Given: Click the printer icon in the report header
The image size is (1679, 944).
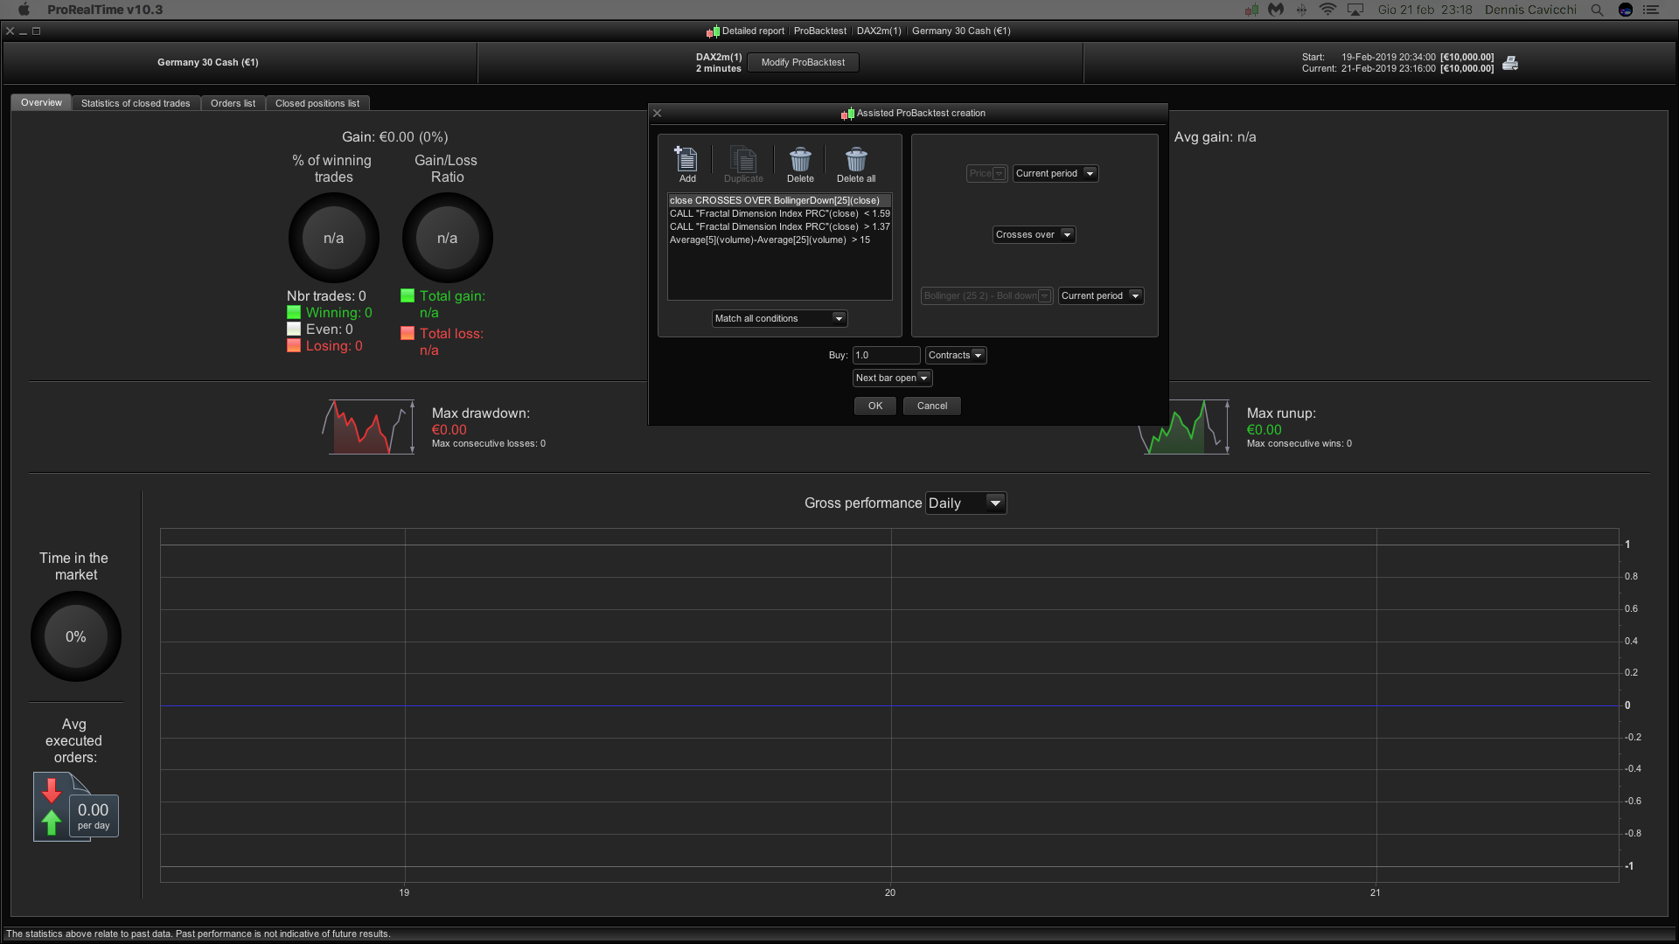Looking at the screenshot, I should click(1510, 63).
